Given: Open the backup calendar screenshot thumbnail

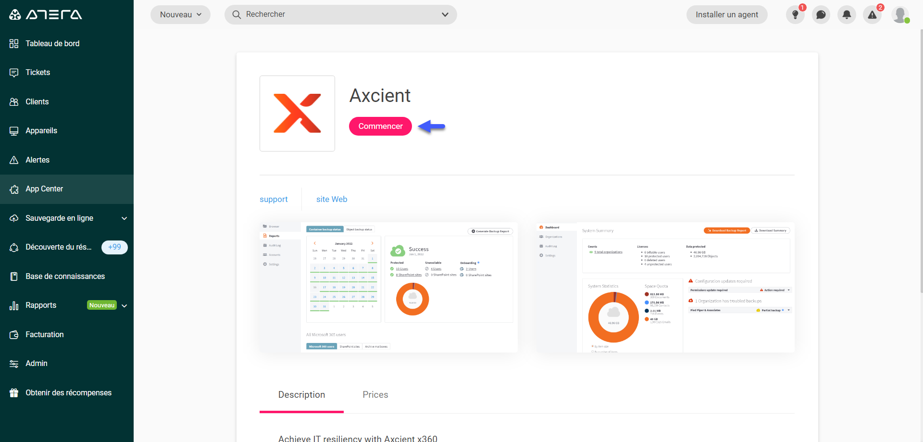Looking at the screenshot, I should coord(388,287).
